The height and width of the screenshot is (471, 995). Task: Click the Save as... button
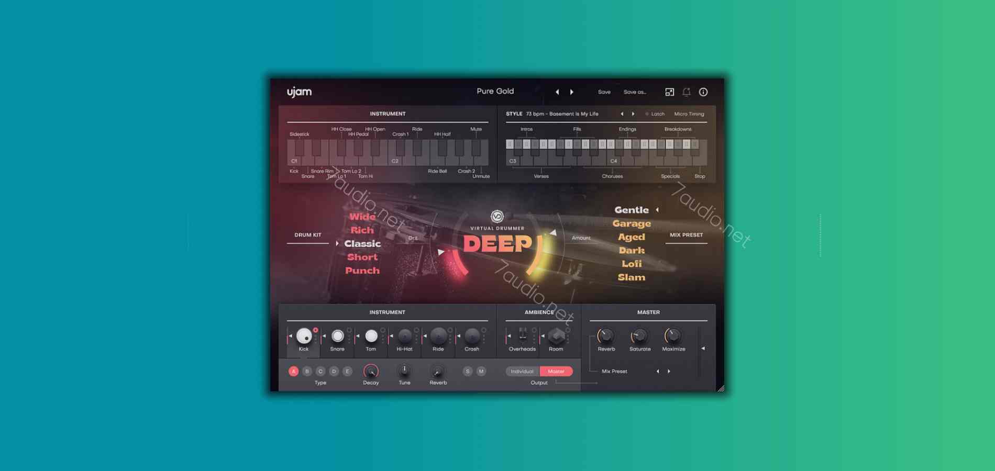coord(635,92)
